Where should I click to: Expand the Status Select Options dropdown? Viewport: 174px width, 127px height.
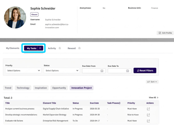click(62, 70)
